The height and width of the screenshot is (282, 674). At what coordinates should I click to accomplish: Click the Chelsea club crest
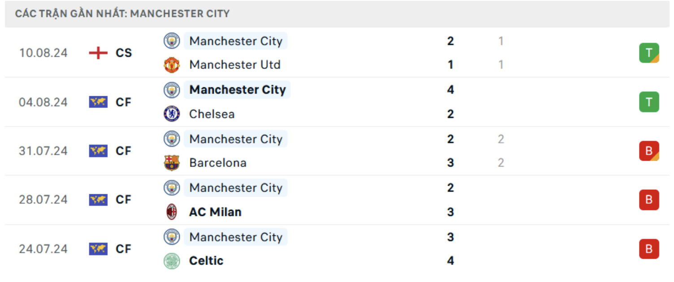[172, 114]
